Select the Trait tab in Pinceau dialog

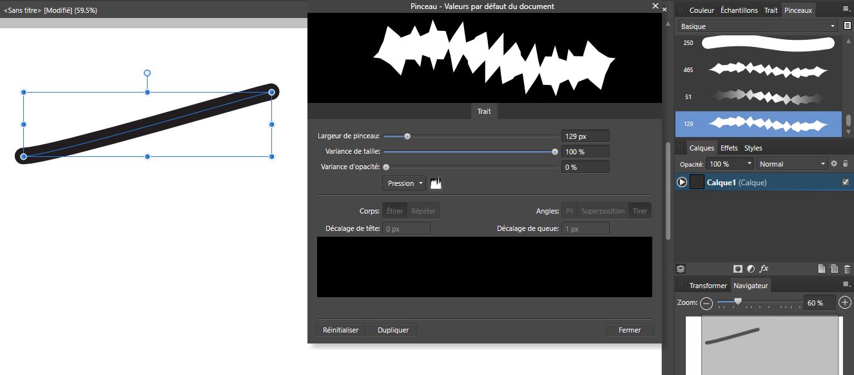coord(484,111)
